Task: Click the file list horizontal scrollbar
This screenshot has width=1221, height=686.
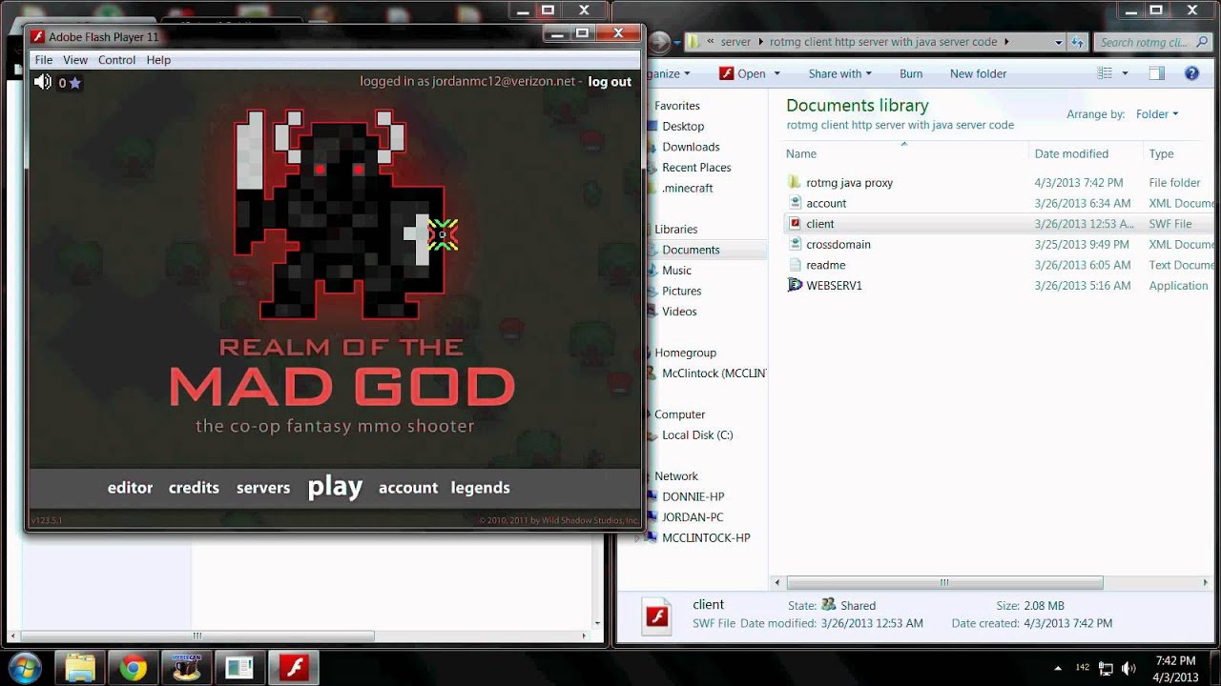Action: coord(944,582)
